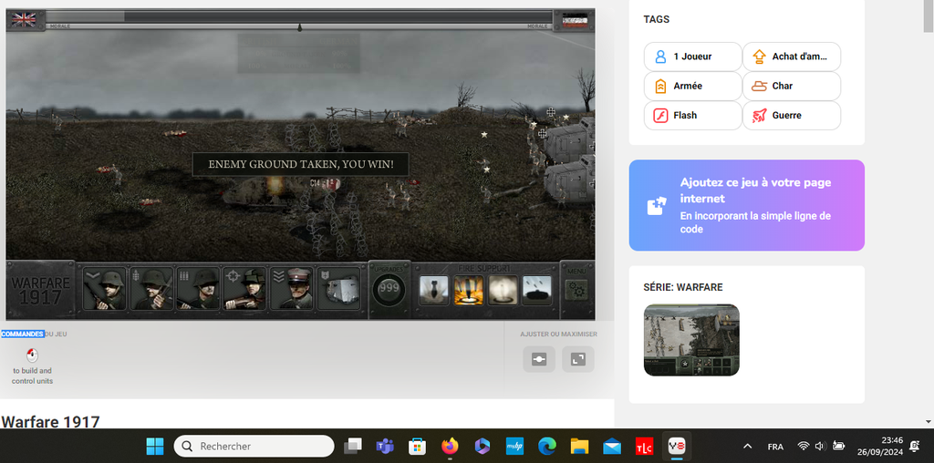Viewport: 934px width, 463px height.
Task: Select the 'Guerre' tag
Action: click(x=791, y=116)
